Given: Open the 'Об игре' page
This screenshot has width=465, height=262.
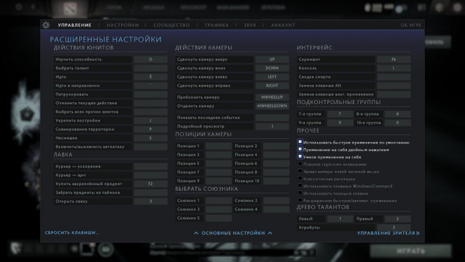Looking at the screenshot, I should coord(411,25).
